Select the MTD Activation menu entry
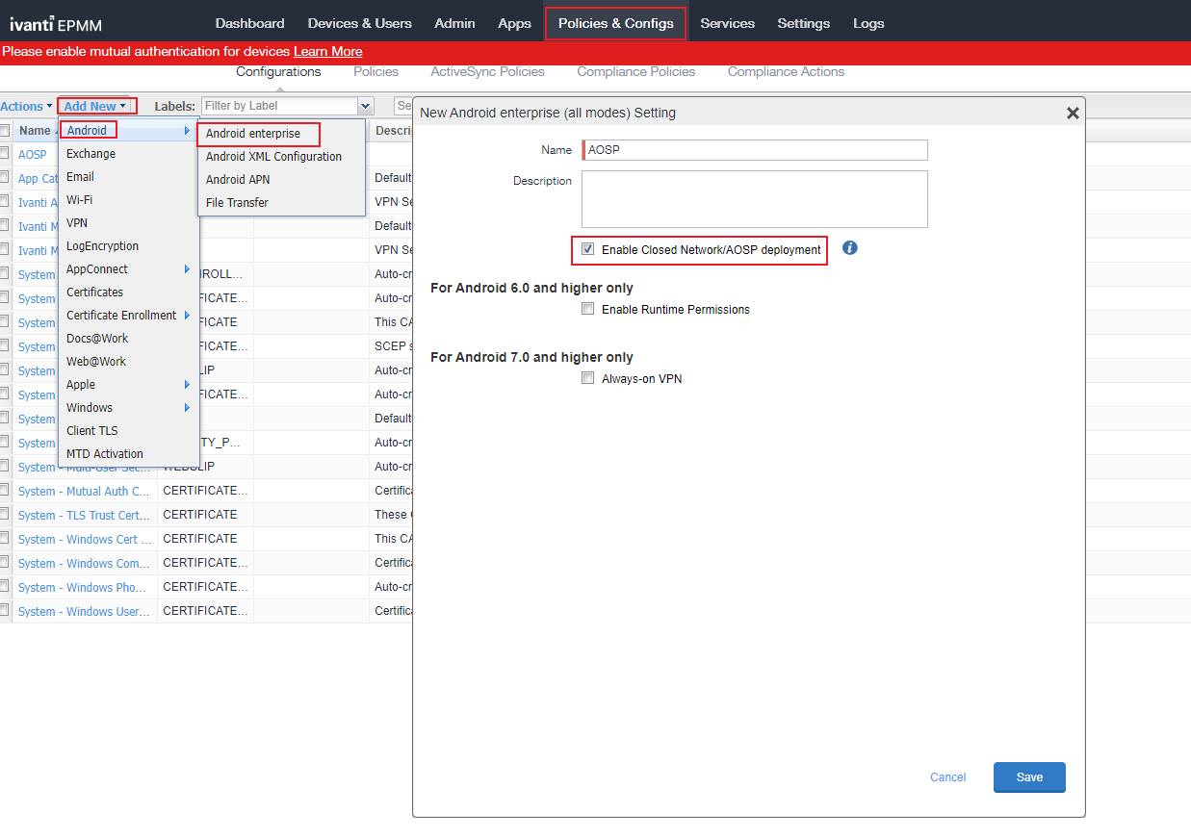 105,454
